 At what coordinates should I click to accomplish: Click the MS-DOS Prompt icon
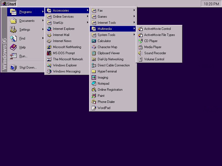pos(49,53)
